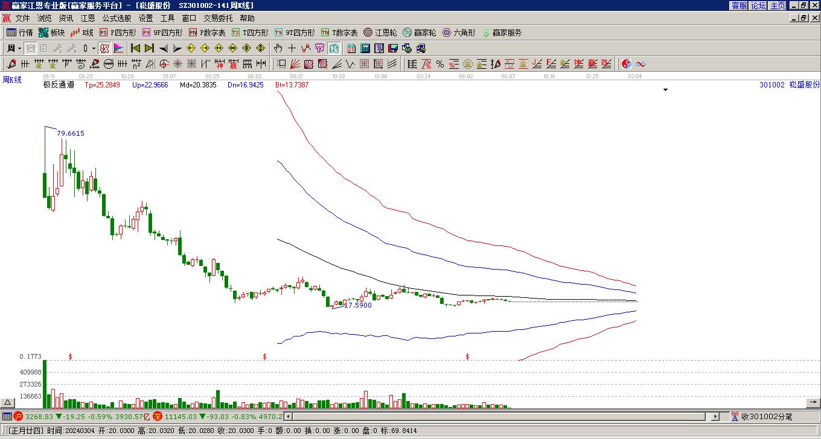Open the 浏览 menu

[44, 18]
